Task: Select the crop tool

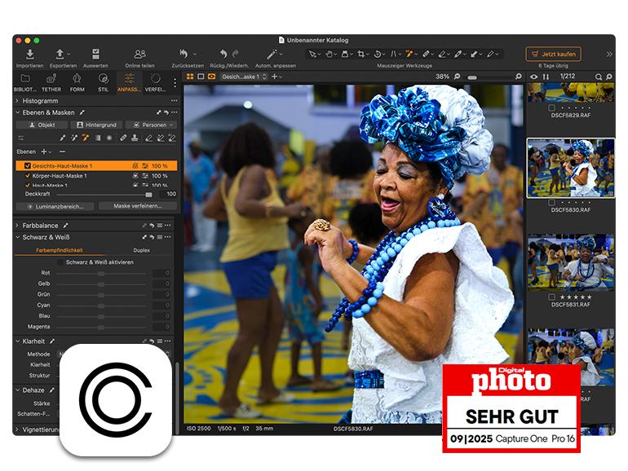Action: [x=360, y=54]
